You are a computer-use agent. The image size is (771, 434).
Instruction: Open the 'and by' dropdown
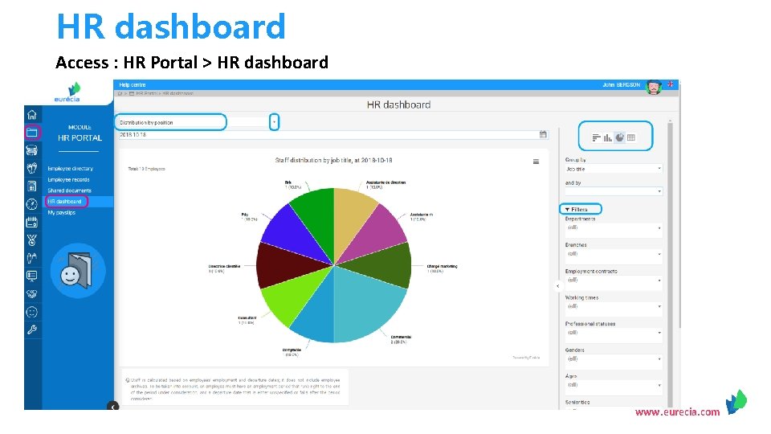pyautogui.click(x=613, y=191)
